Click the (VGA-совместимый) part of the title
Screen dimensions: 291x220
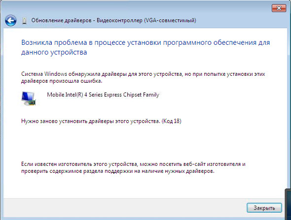[170, 20]
